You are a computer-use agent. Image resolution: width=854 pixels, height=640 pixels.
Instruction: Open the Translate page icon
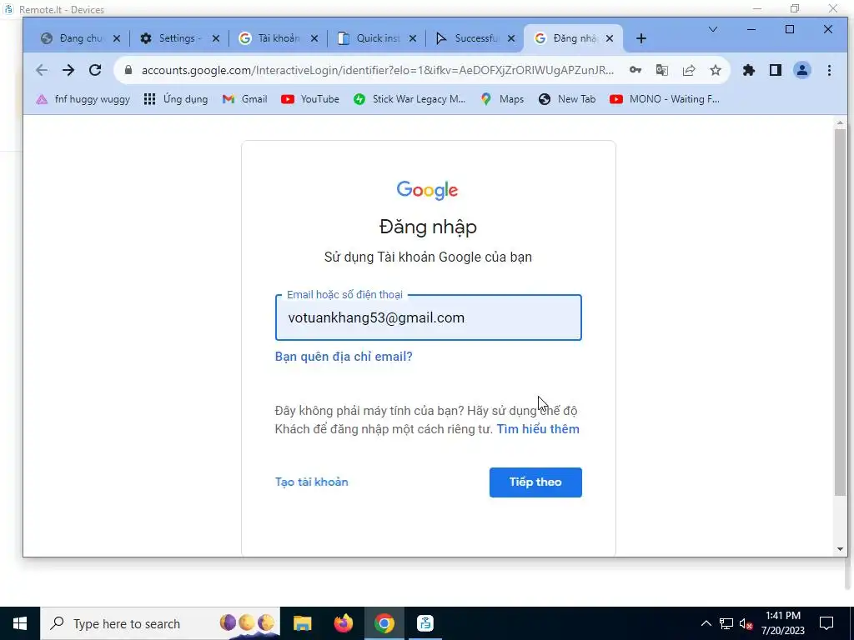(x=661, y=70)
